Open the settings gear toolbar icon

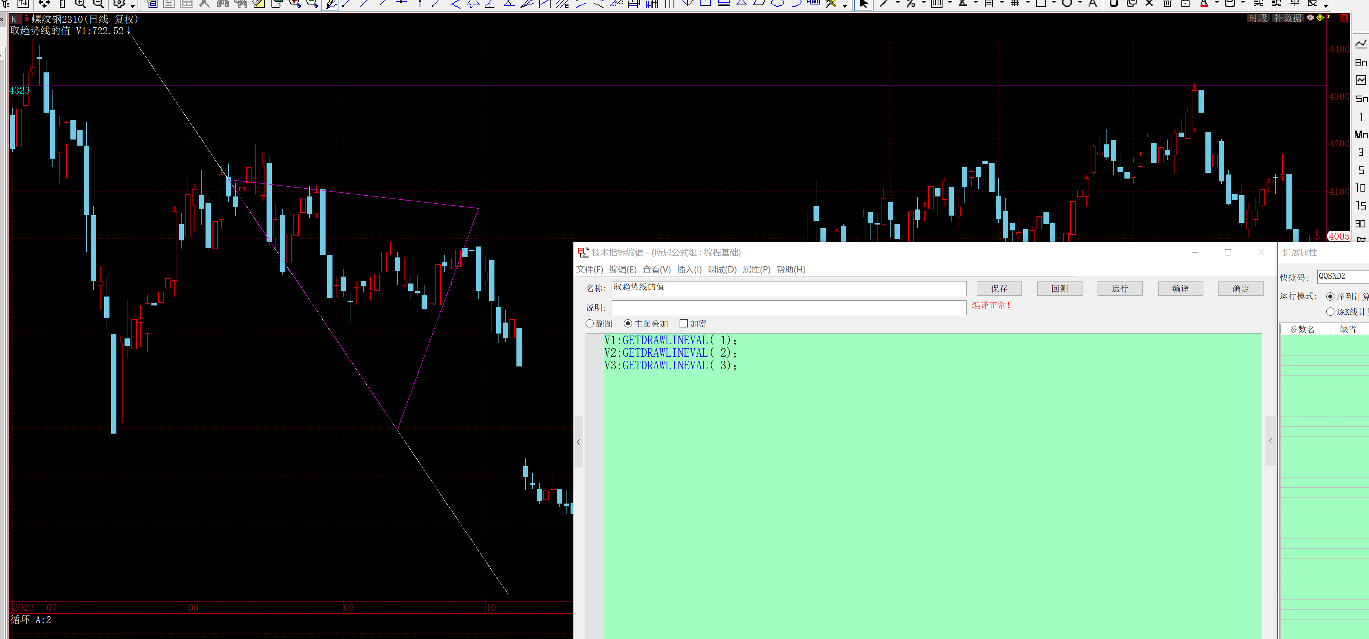[x=120, y=4]
